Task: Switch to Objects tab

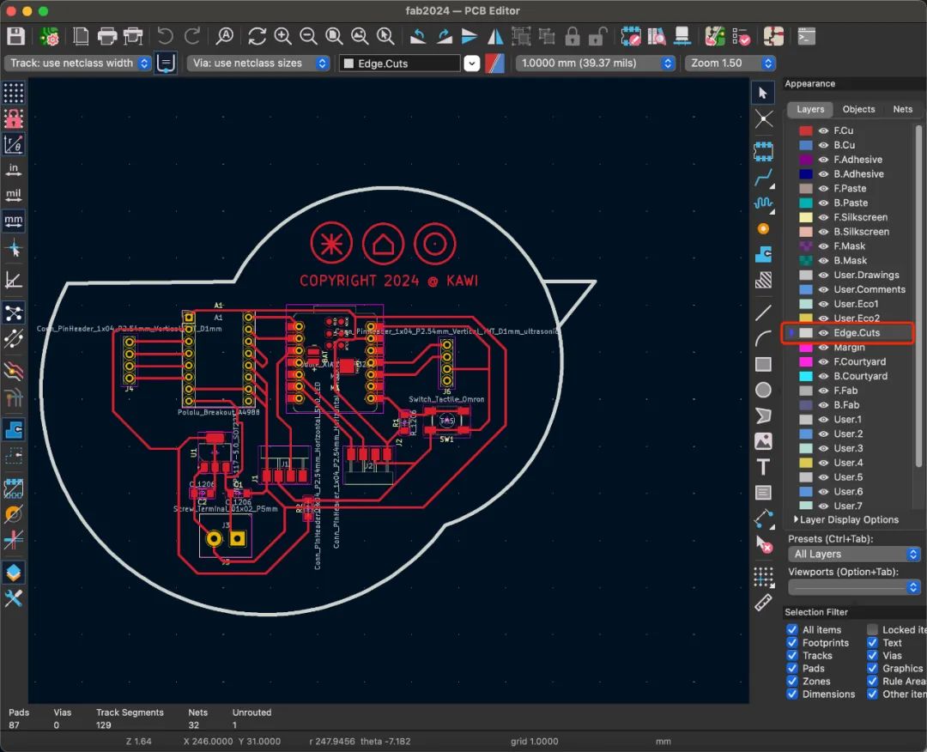Action: tap(858, 109)
